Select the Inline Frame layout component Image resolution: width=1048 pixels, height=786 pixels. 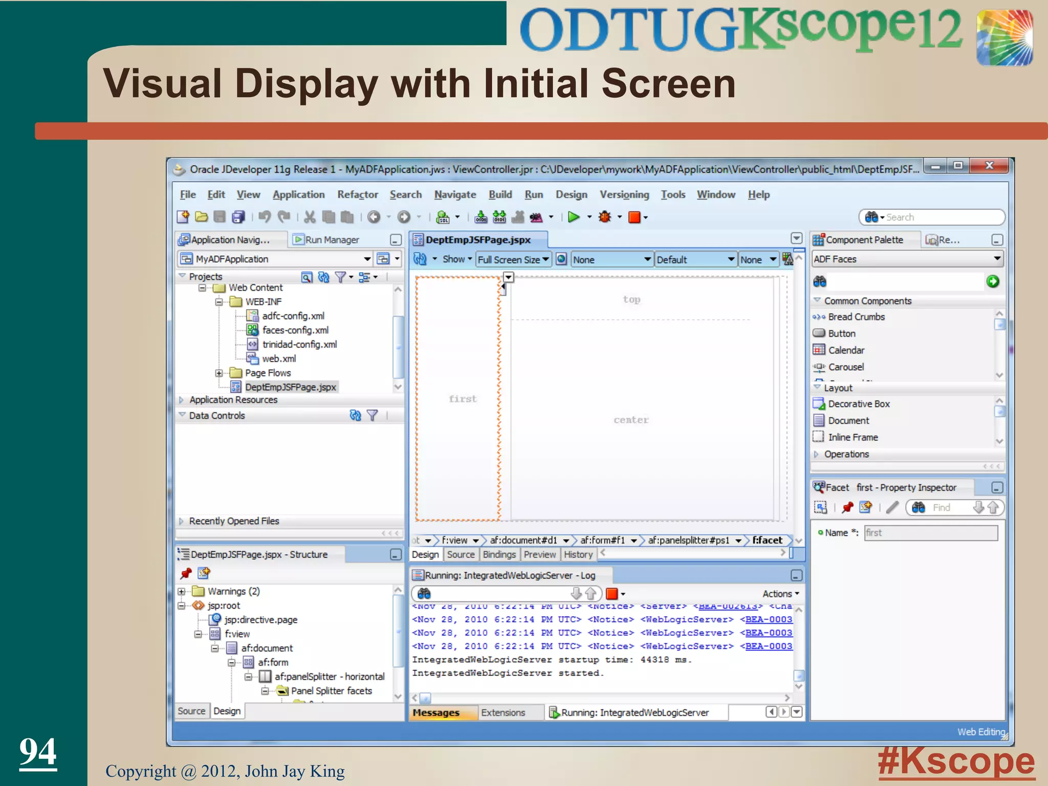tap(853, 437)
